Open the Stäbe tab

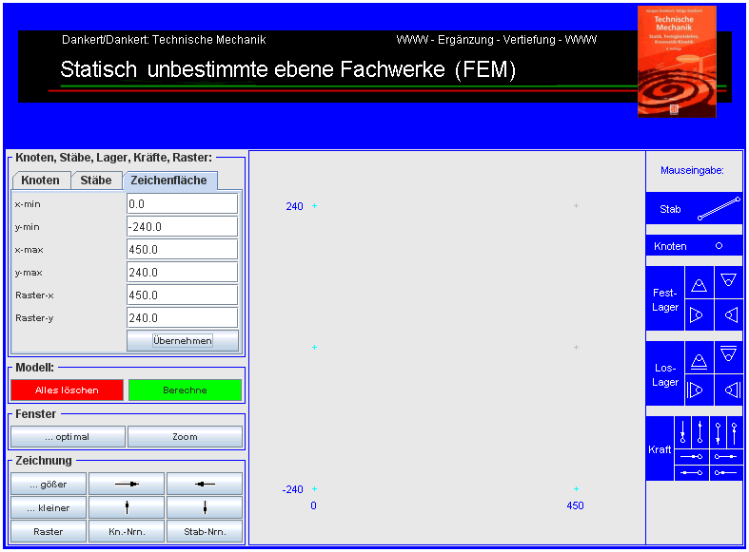tap(95, 181)
